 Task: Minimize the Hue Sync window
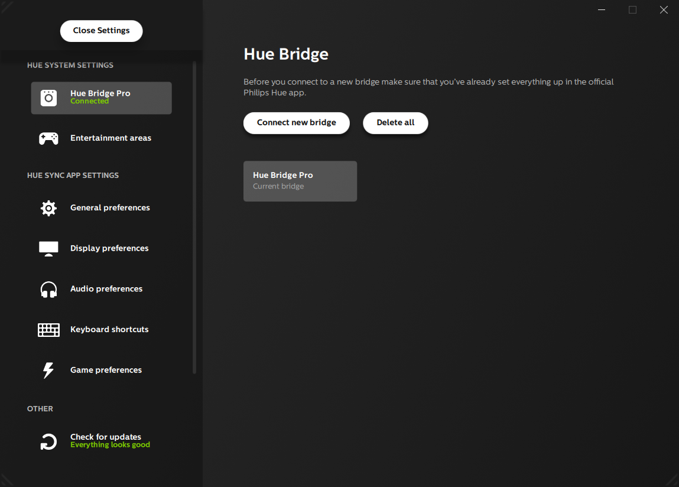(x=602, y=9)
